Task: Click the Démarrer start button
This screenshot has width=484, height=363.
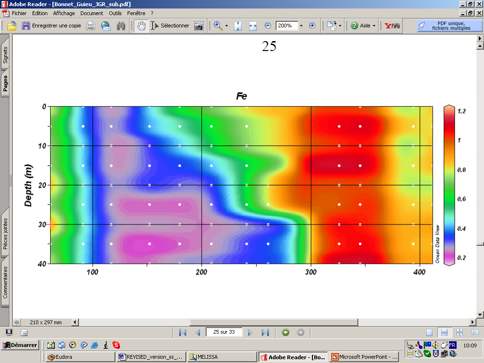Action: (20, 345)
